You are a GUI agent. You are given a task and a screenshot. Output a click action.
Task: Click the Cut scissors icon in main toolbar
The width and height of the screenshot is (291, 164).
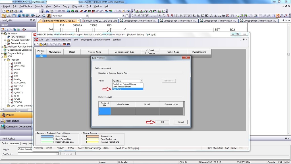point(47,11)
